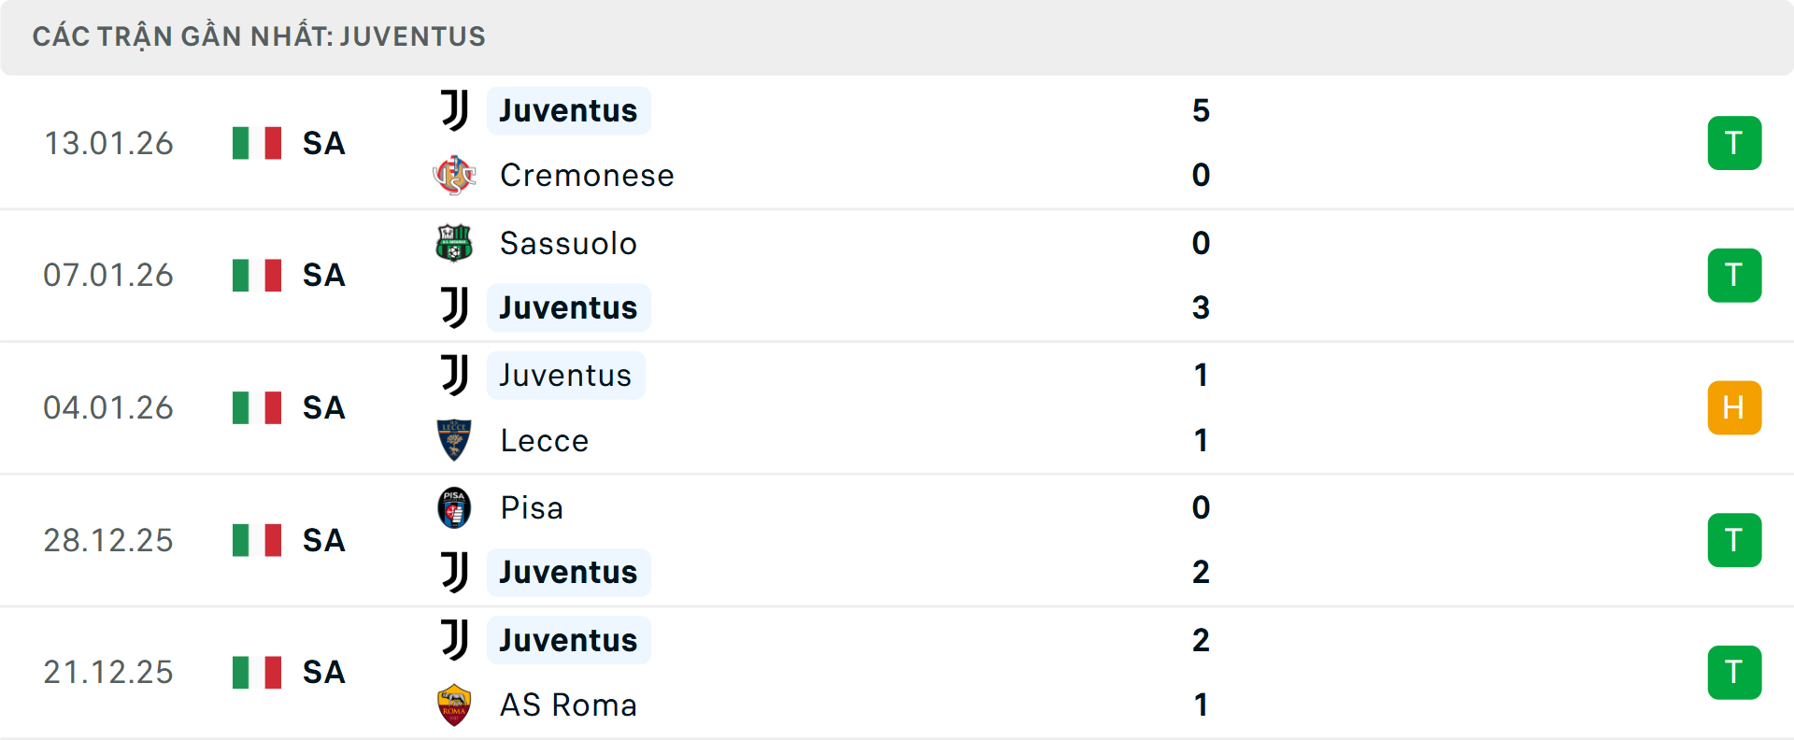Click the Cremonese club crest icon

coord(454,175)
